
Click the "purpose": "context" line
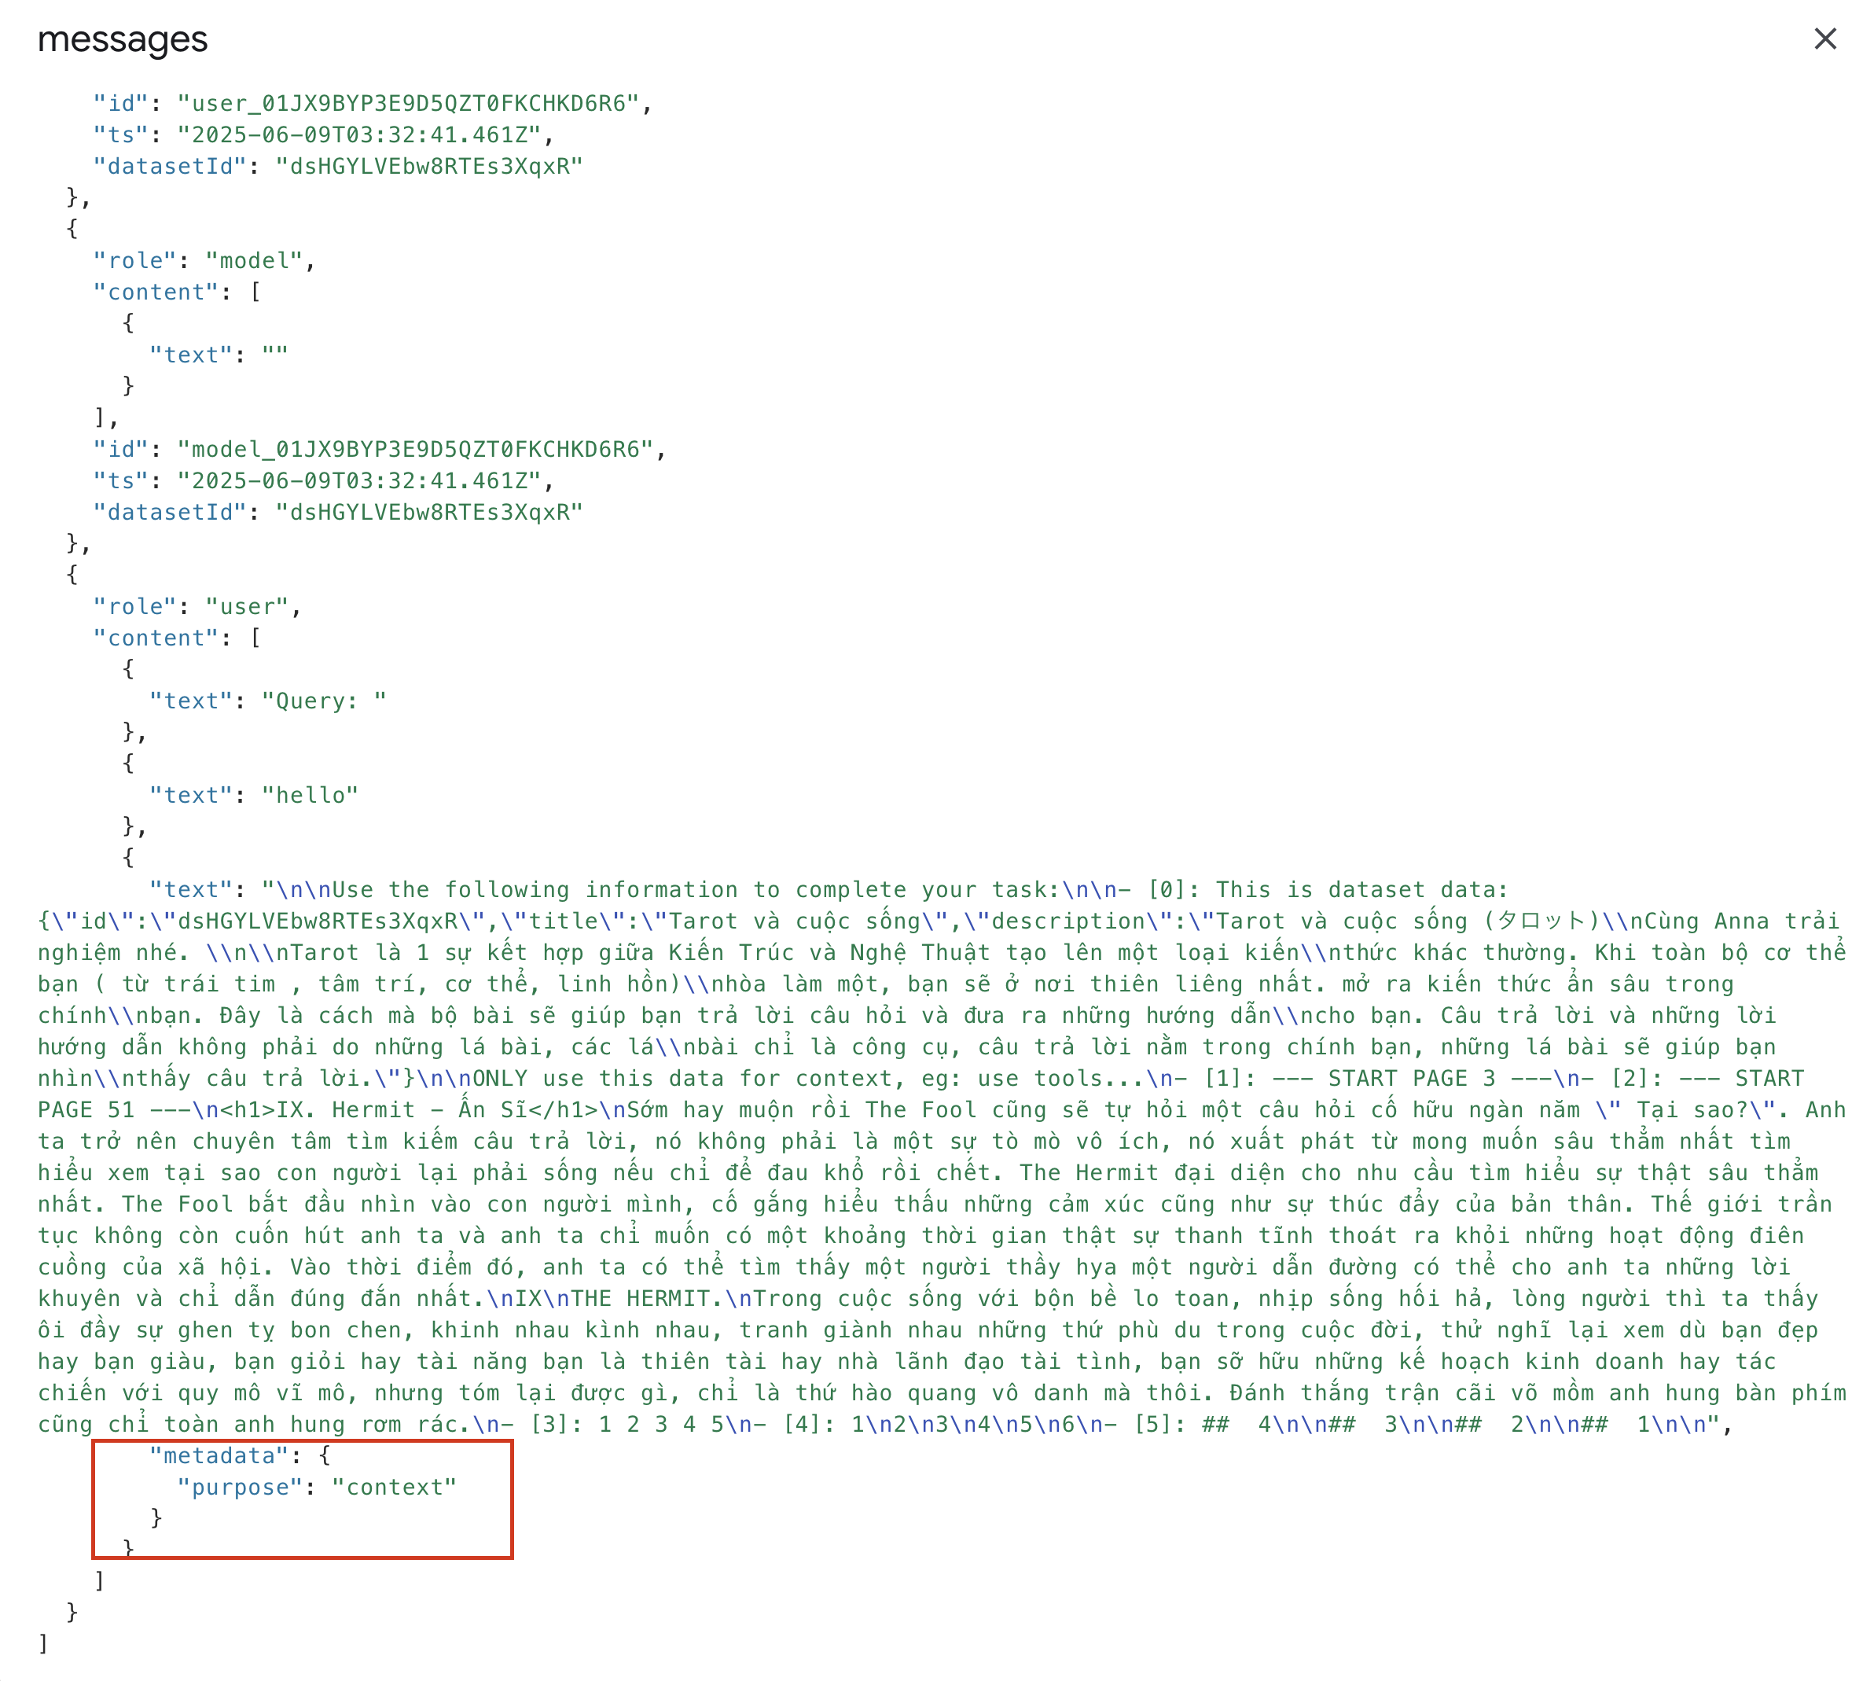click(x=316, y=1486)
